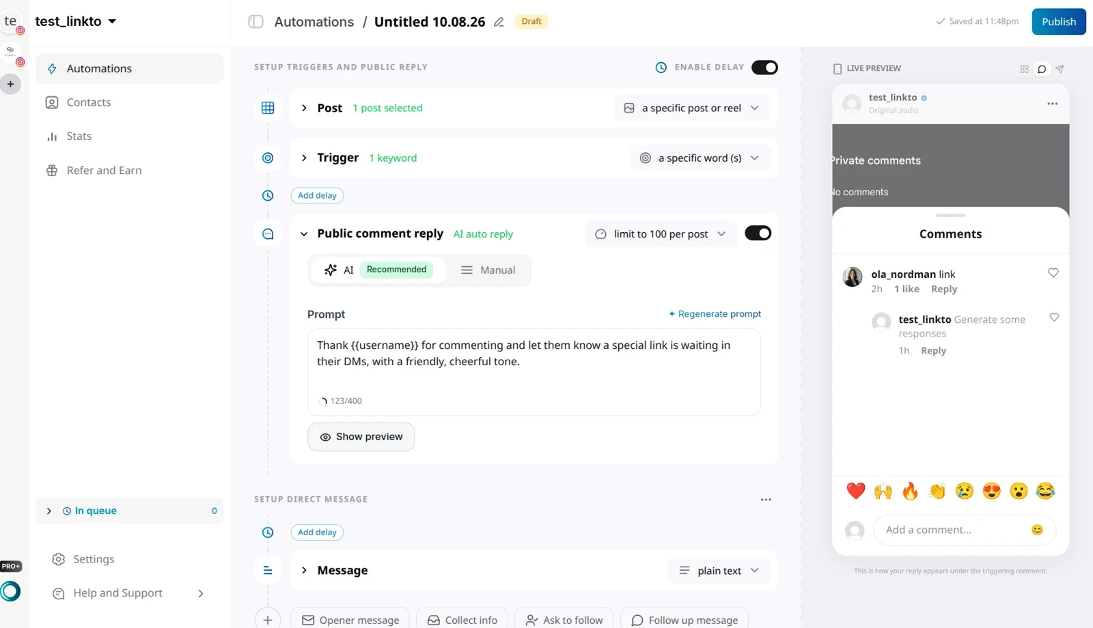Switch to the DM paper-plane preview icon

[x=1060, y=69]
